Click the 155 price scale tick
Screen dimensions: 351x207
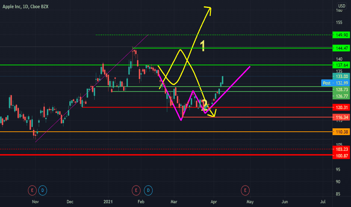pos(339,22)
